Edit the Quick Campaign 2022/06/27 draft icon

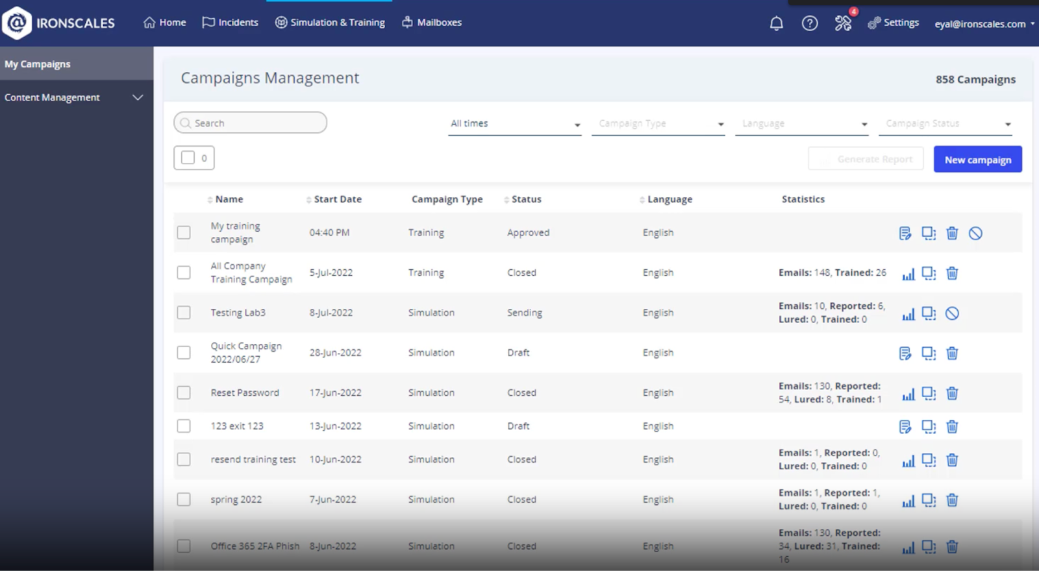(905, 354)
